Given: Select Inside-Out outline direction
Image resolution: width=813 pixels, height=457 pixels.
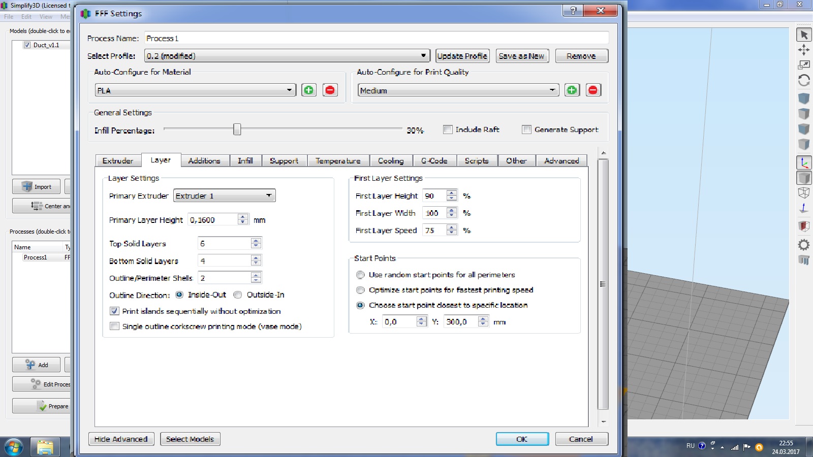Looking at the screenshot, I should pos(179,295).
